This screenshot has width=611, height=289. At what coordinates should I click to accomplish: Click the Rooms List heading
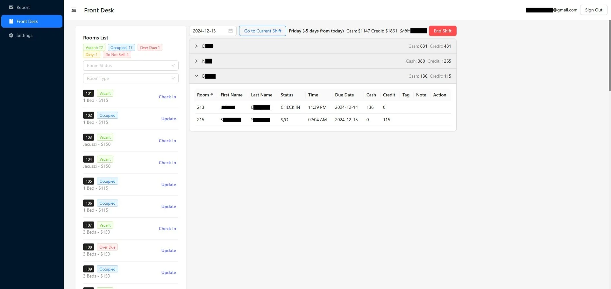[96, 38]
